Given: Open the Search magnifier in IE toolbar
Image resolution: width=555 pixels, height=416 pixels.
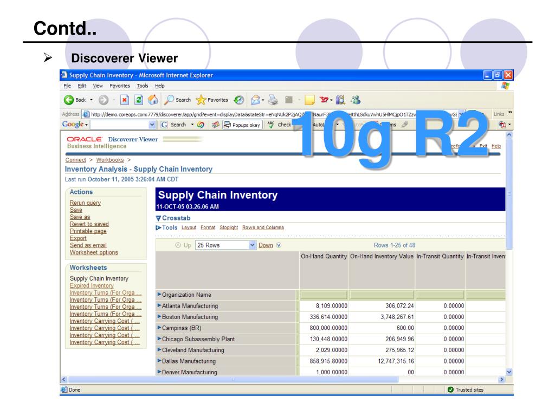Looking at the screenshot, I should tap(177, 100).
